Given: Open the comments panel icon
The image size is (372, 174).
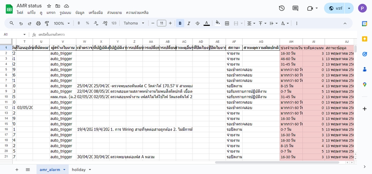Looking at the screenshot, I should pos(295,8).
